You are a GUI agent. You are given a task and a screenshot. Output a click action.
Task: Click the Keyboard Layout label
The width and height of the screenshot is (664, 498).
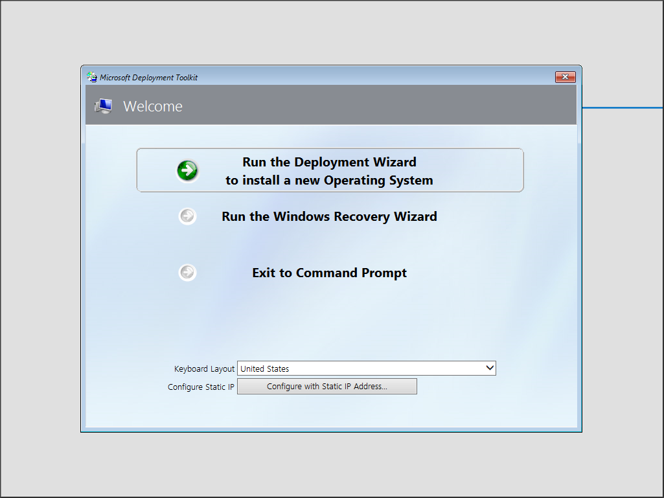pyautogui.click(x=204, y=368)
